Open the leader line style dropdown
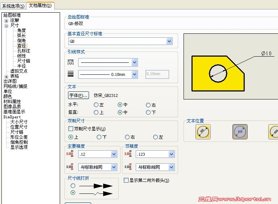 (x=135, y=62)
